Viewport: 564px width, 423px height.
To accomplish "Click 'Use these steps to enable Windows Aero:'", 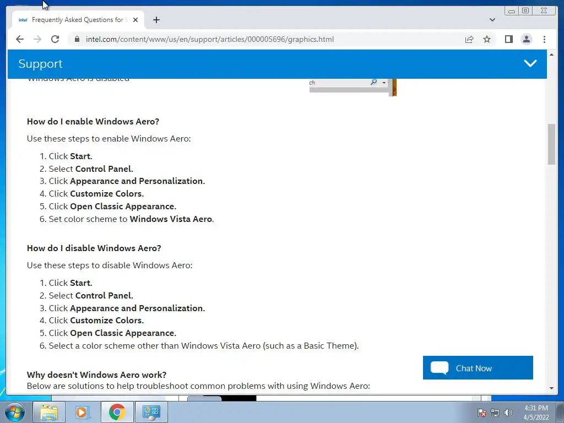I will pyautogui.click(x=109, y=139).
